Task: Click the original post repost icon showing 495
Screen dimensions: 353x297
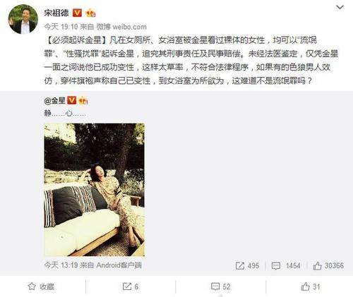Action: (x=247, y=266)
